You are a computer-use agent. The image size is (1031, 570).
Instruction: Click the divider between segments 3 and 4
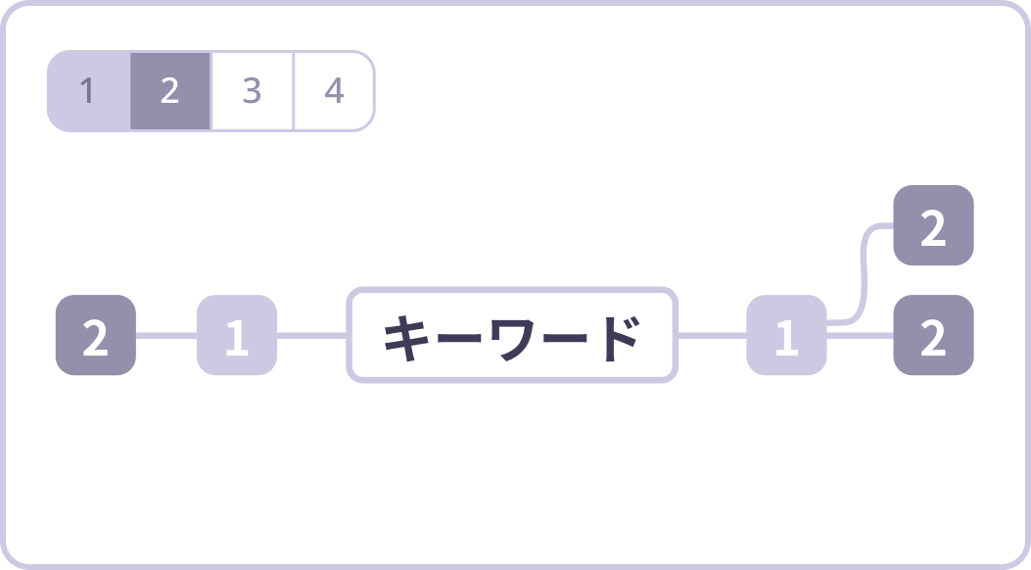(294, 91)
